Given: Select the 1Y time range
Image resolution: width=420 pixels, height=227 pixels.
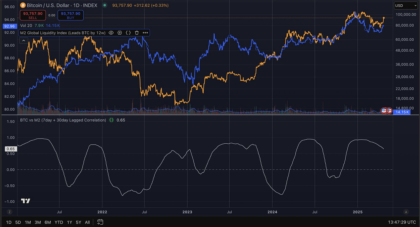Looking at the screenshot, I should pyautogui.click(x=69, y=222).
